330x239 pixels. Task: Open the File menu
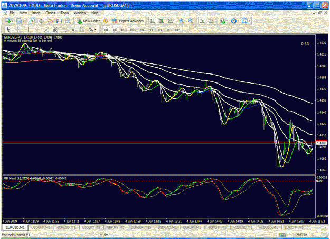(12, 13)
